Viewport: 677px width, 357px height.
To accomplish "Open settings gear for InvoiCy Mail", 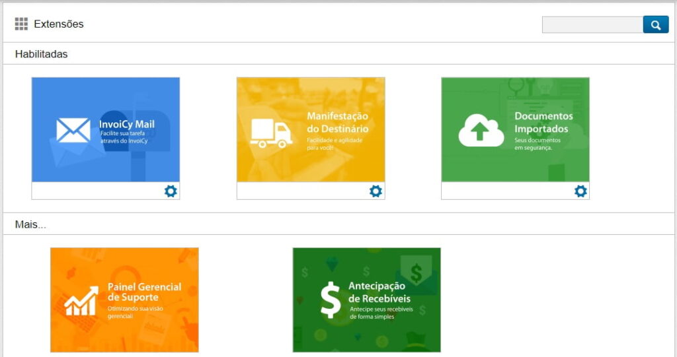I will click(x=171, y=191).
